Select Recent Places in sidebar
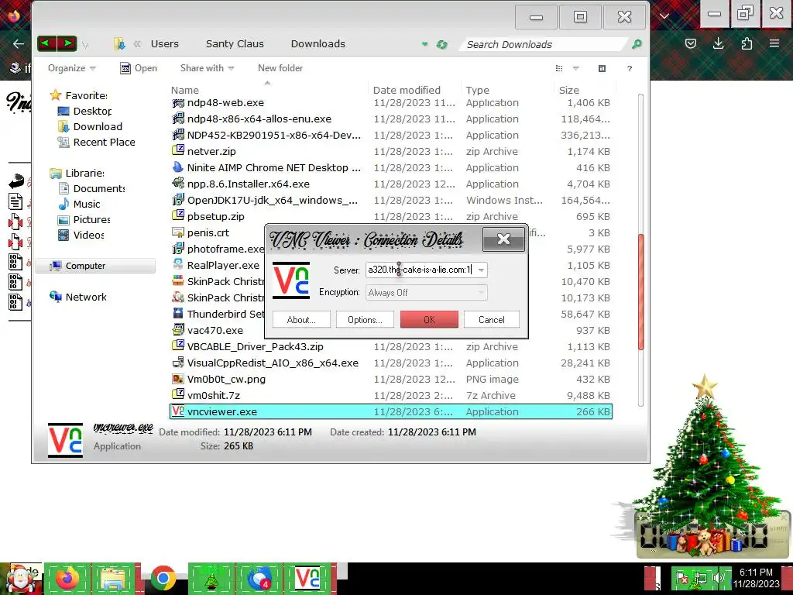Image resolution: width=793 pixels, height=595 pixels. (96, 143)
